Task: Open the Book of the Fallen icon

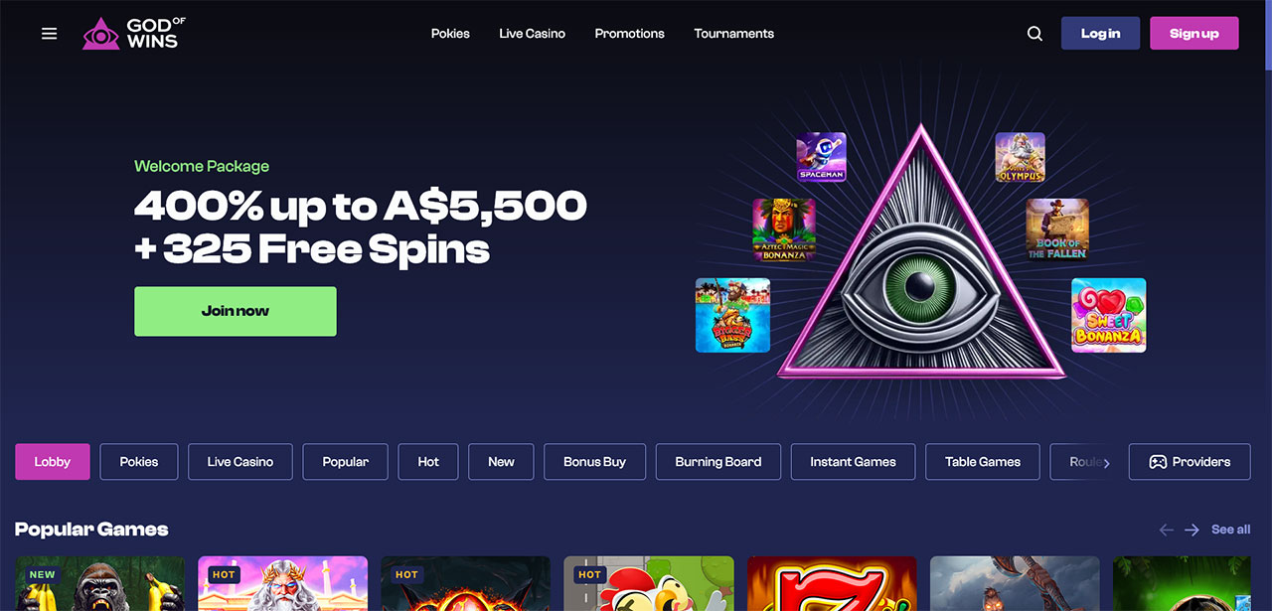Action: coord(1057,229)
